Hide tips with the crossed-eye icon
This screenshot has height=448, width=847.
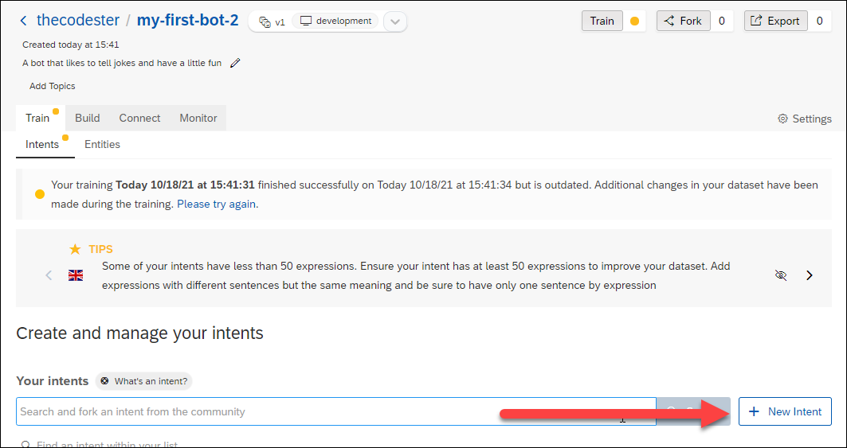[x=781, y=275]
